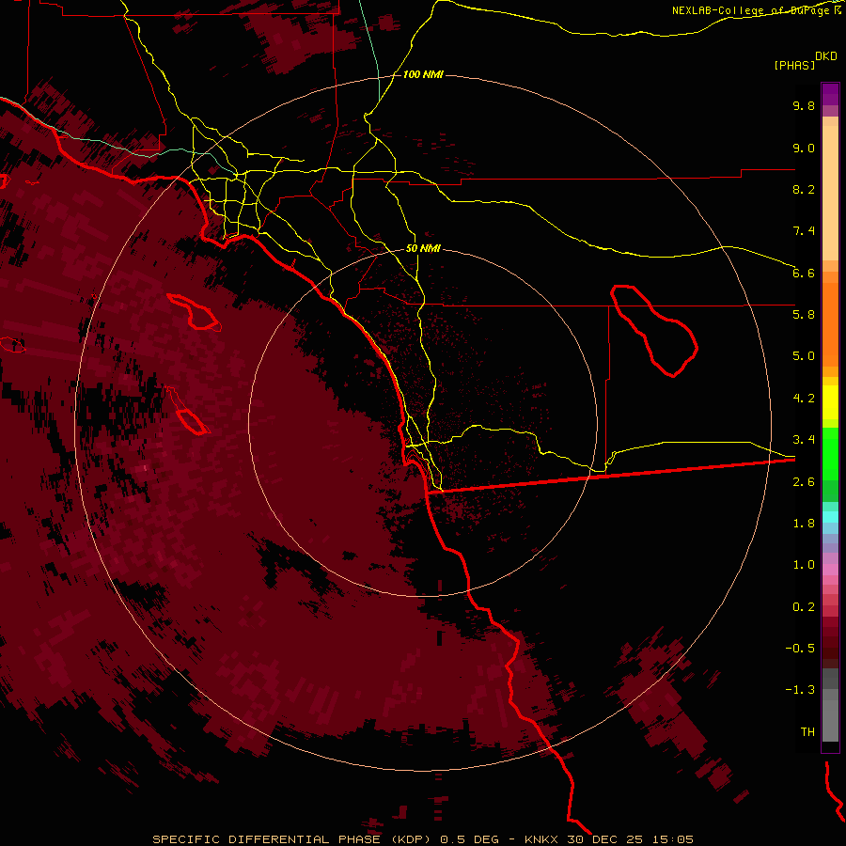
Task: Click the -1.3 legend value
Action: (x=800, y=690)
